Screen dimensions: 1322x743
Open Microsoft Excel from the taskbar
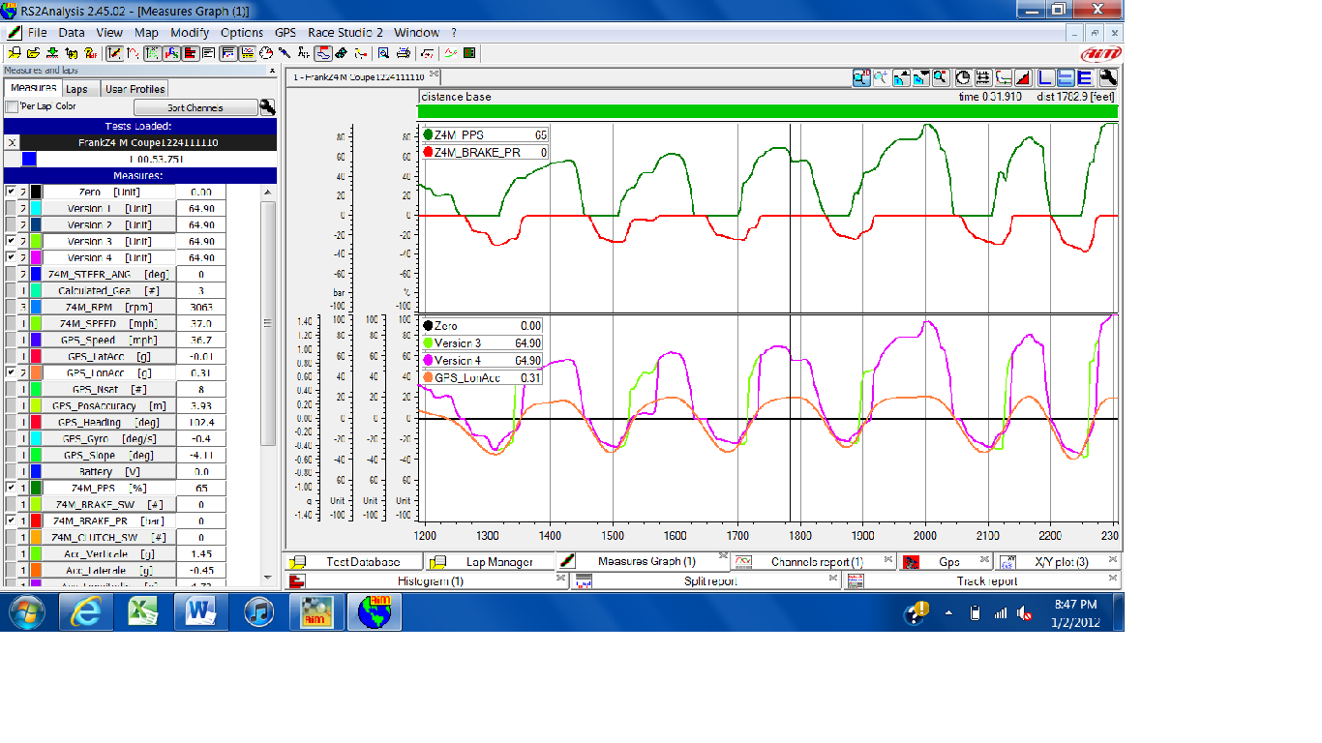143,612
